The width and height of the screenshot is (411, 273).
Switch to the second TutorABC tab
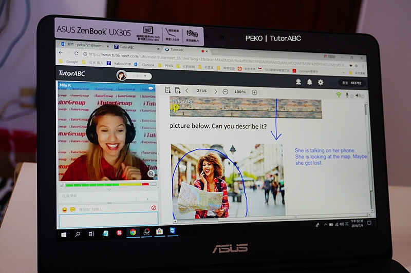point(137,47)
